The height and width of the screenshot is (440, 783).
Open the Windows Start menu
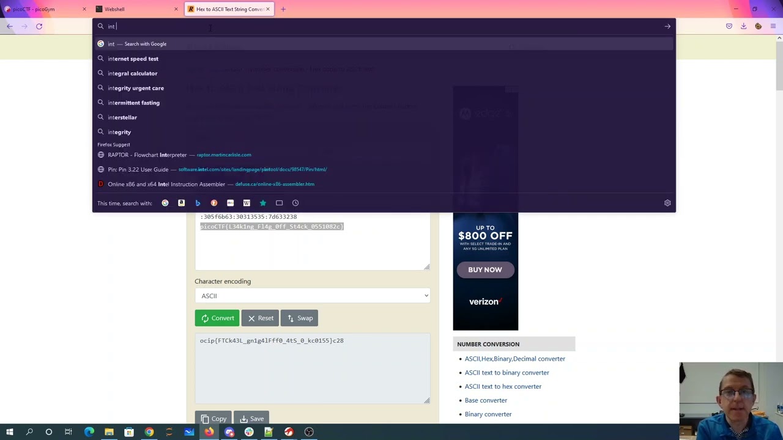[10, 432]
